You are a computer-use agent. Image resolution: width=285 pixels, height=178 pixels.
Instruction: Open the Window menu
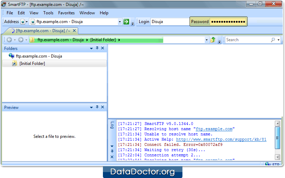(87, 13)
